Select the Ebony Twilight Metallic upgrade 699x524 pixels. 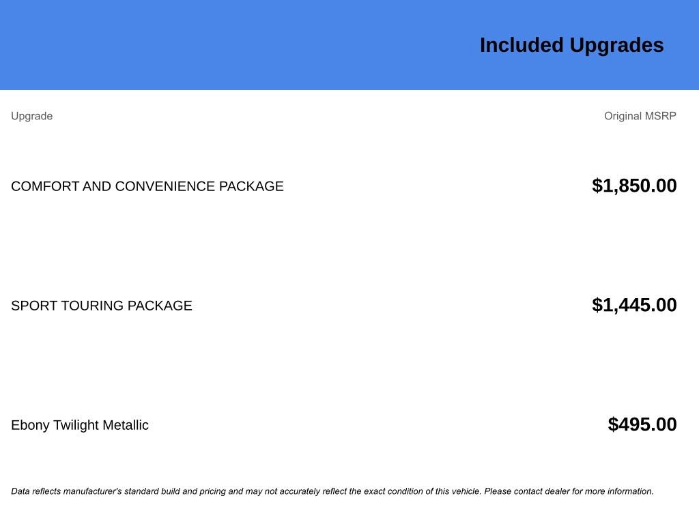pos(79,425)
